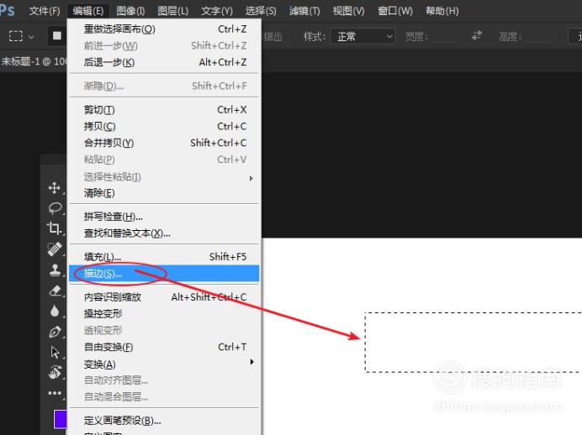Click the purple foreground color swatch
This screenshot has height=435, width=582.
(x=60, y=419)
